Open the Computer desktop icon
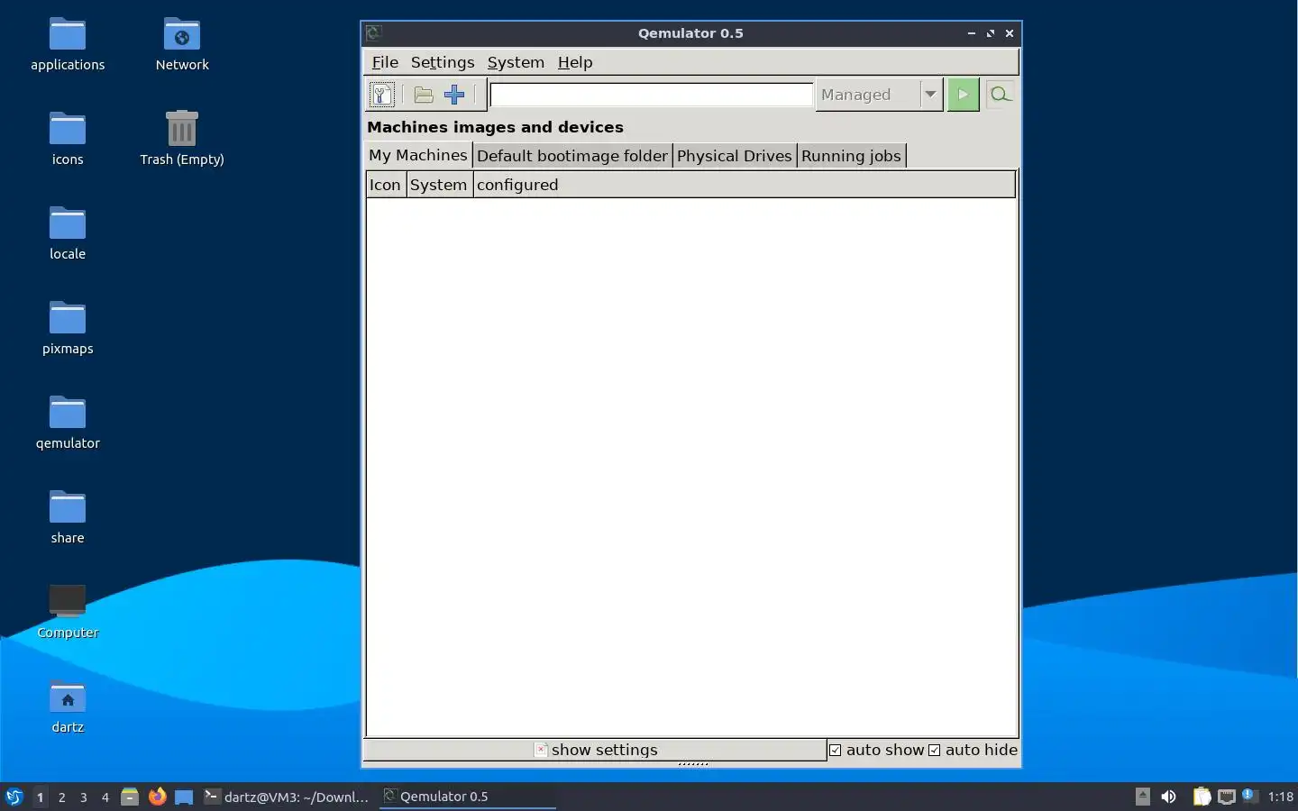The image size is (1298, 811). pyautogui.click(x=68, y=612)
